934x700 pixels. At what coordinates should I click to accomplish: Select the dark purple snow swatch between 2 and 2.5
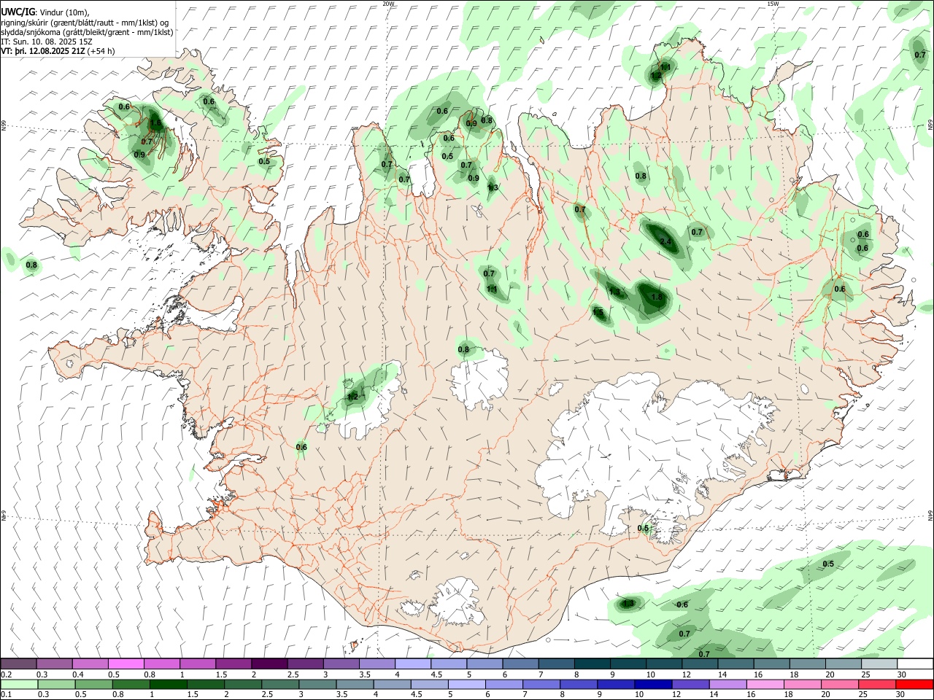pos(269,664)
